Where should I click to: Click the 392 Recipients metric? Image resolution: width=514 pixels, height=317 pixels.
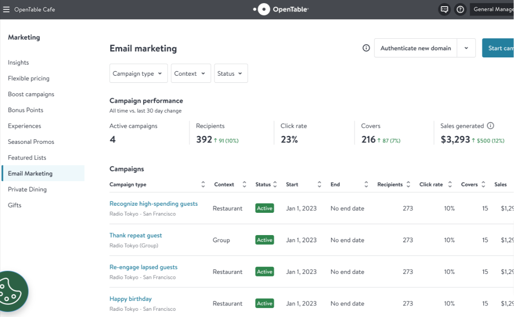coord(204,139)
